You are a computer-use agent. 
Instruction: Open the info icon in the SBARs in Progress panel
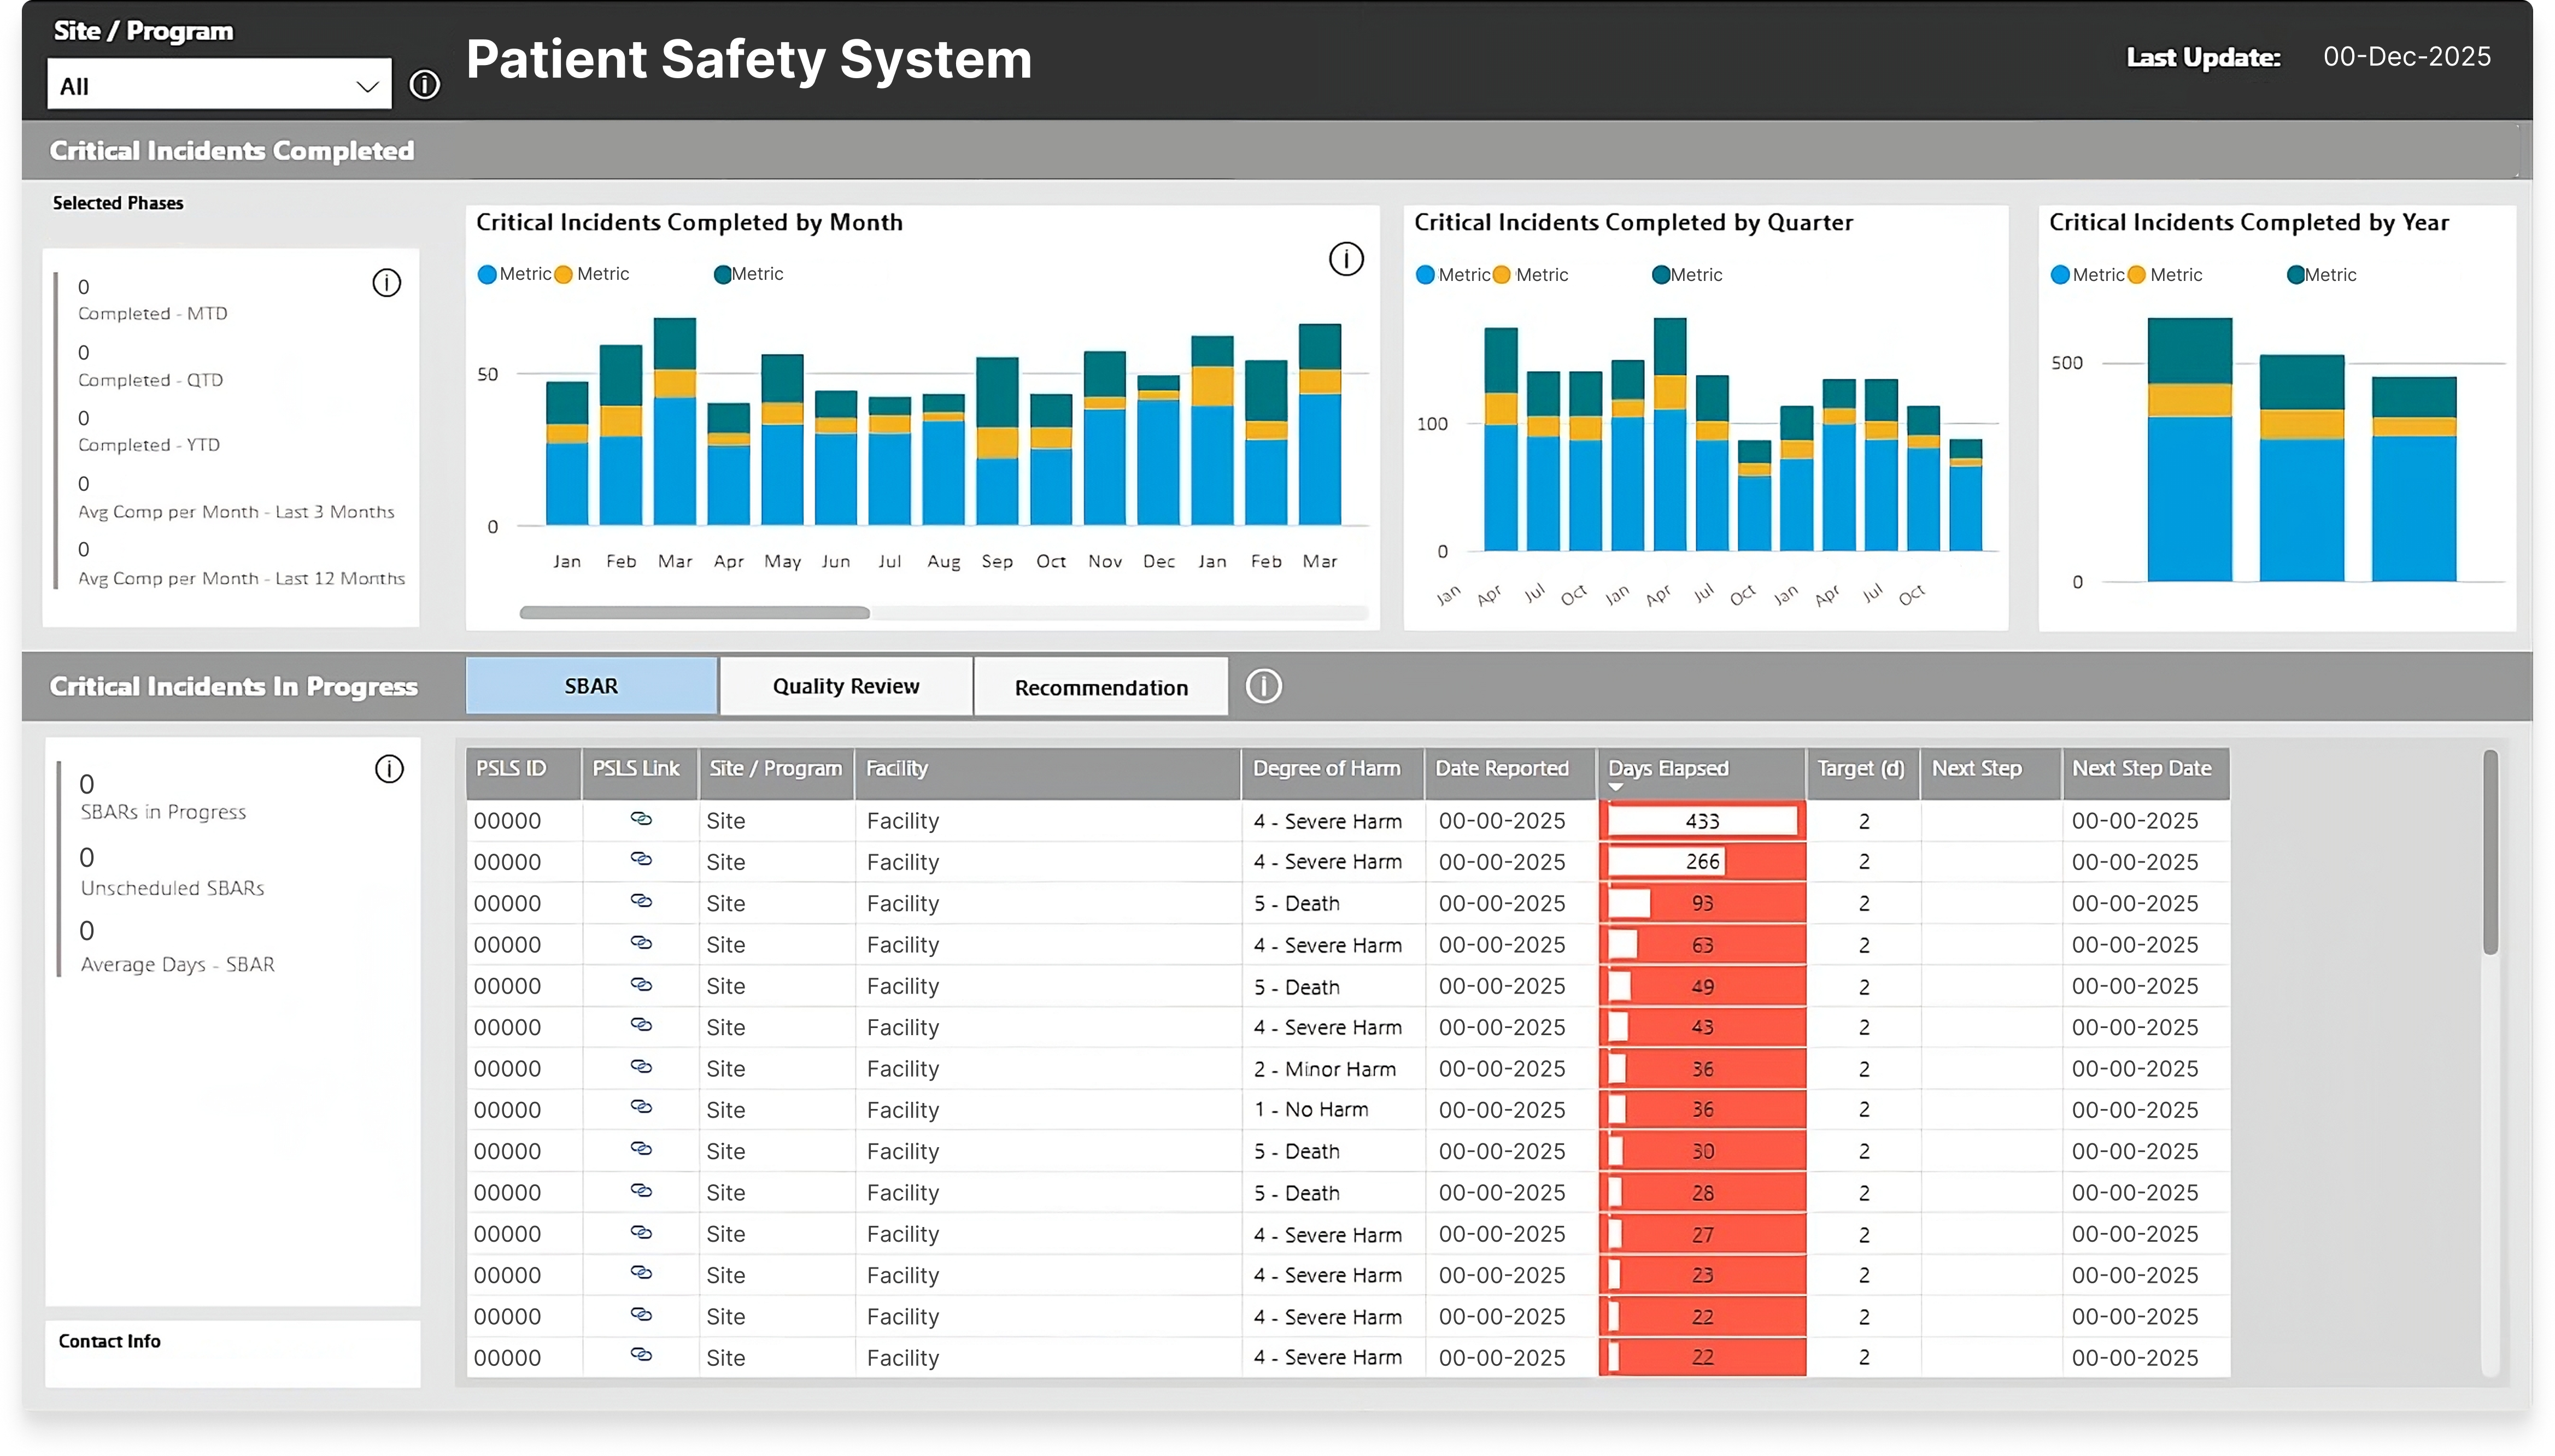coord(389,769)
